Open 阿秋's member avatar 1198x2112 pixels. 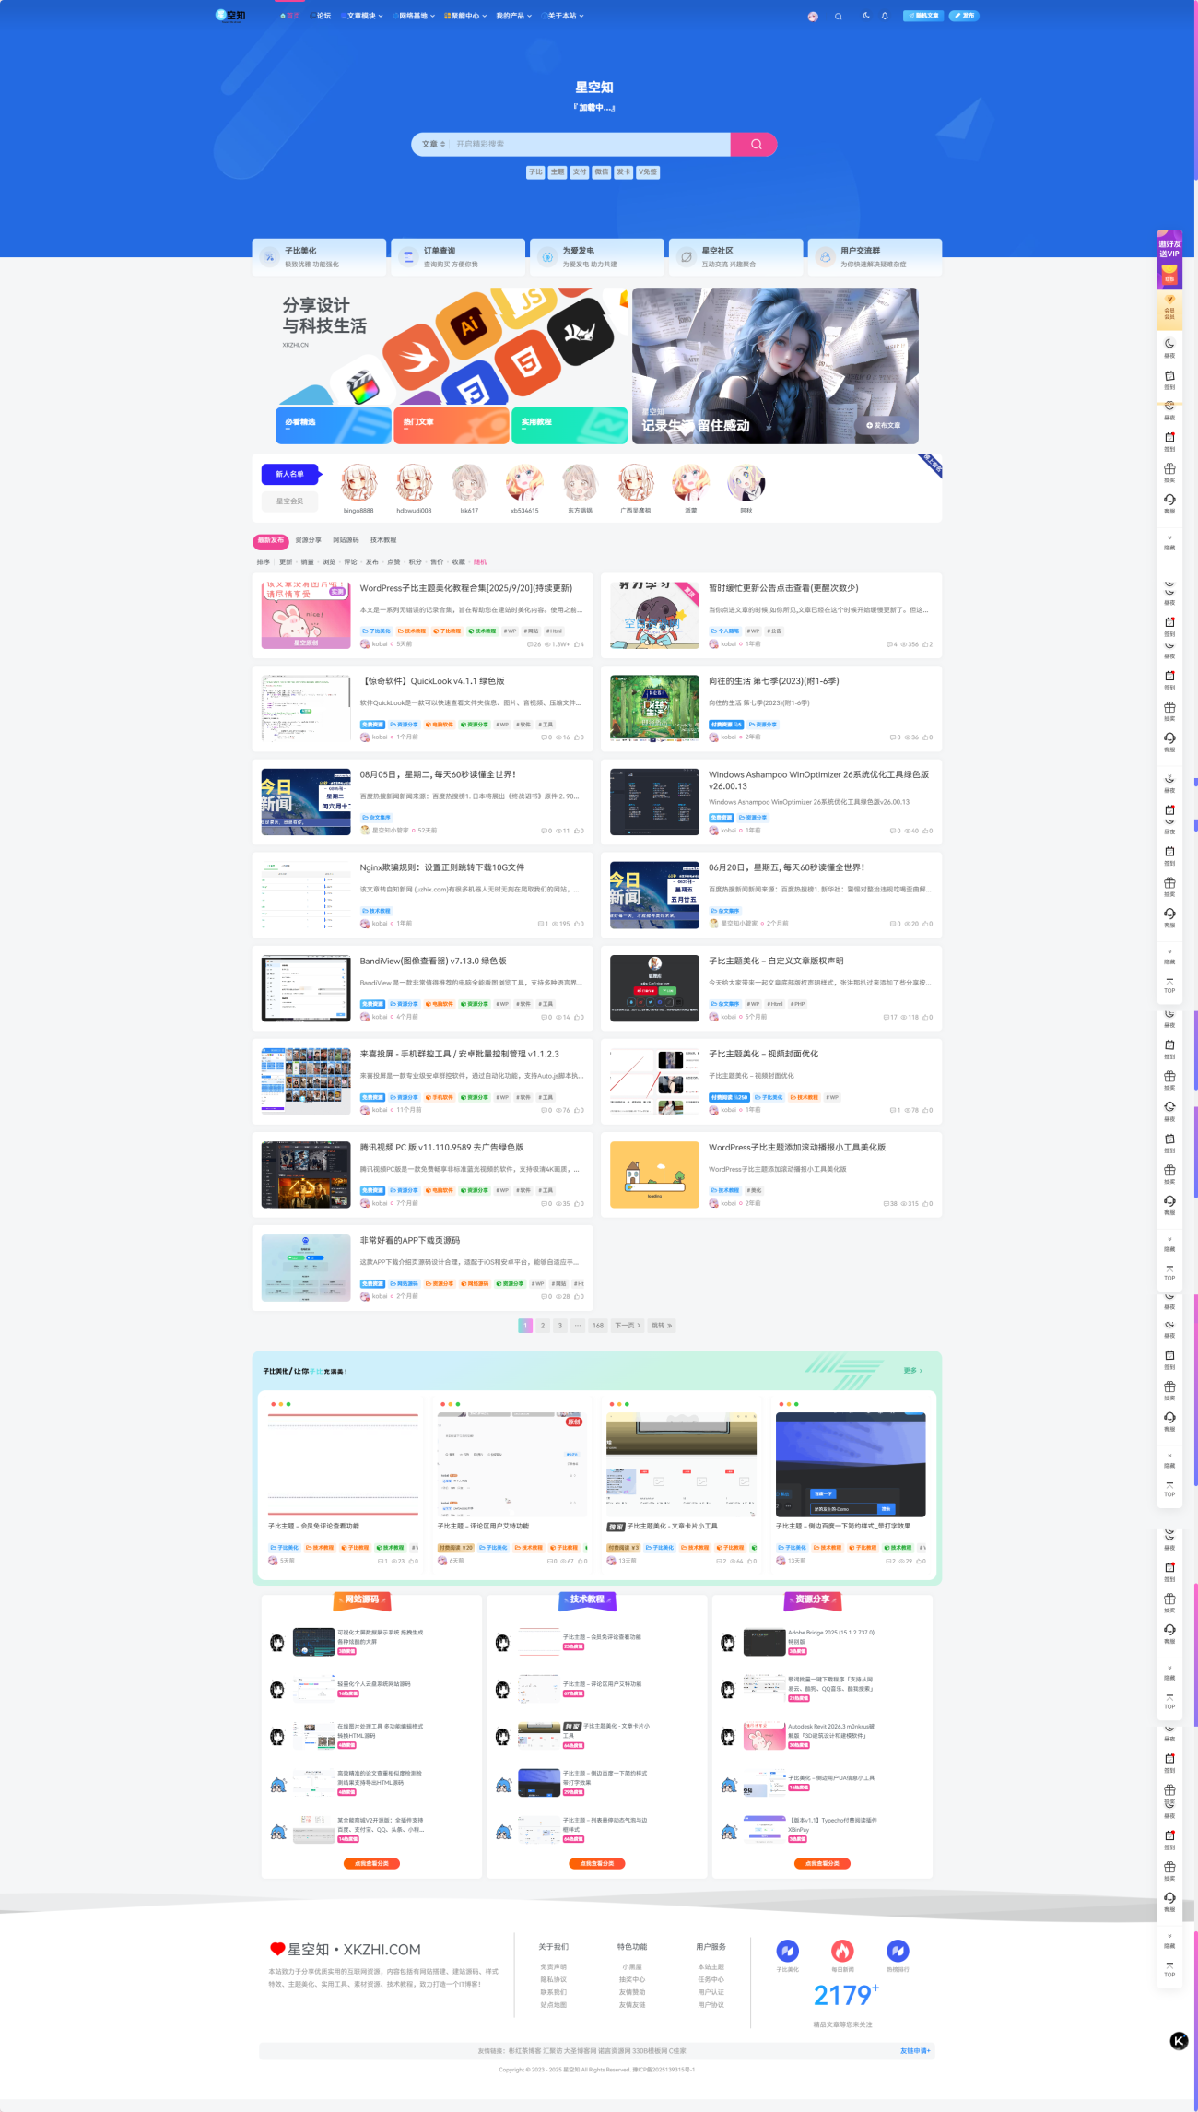coord(746,483)
